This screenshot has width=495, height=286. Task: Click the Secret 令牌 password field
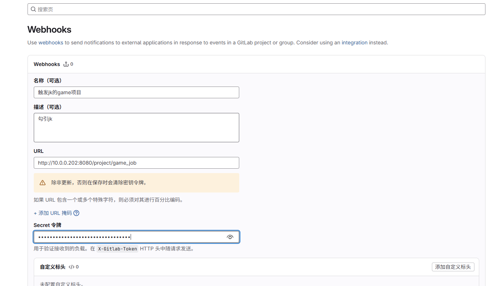[x=136, y=237]
